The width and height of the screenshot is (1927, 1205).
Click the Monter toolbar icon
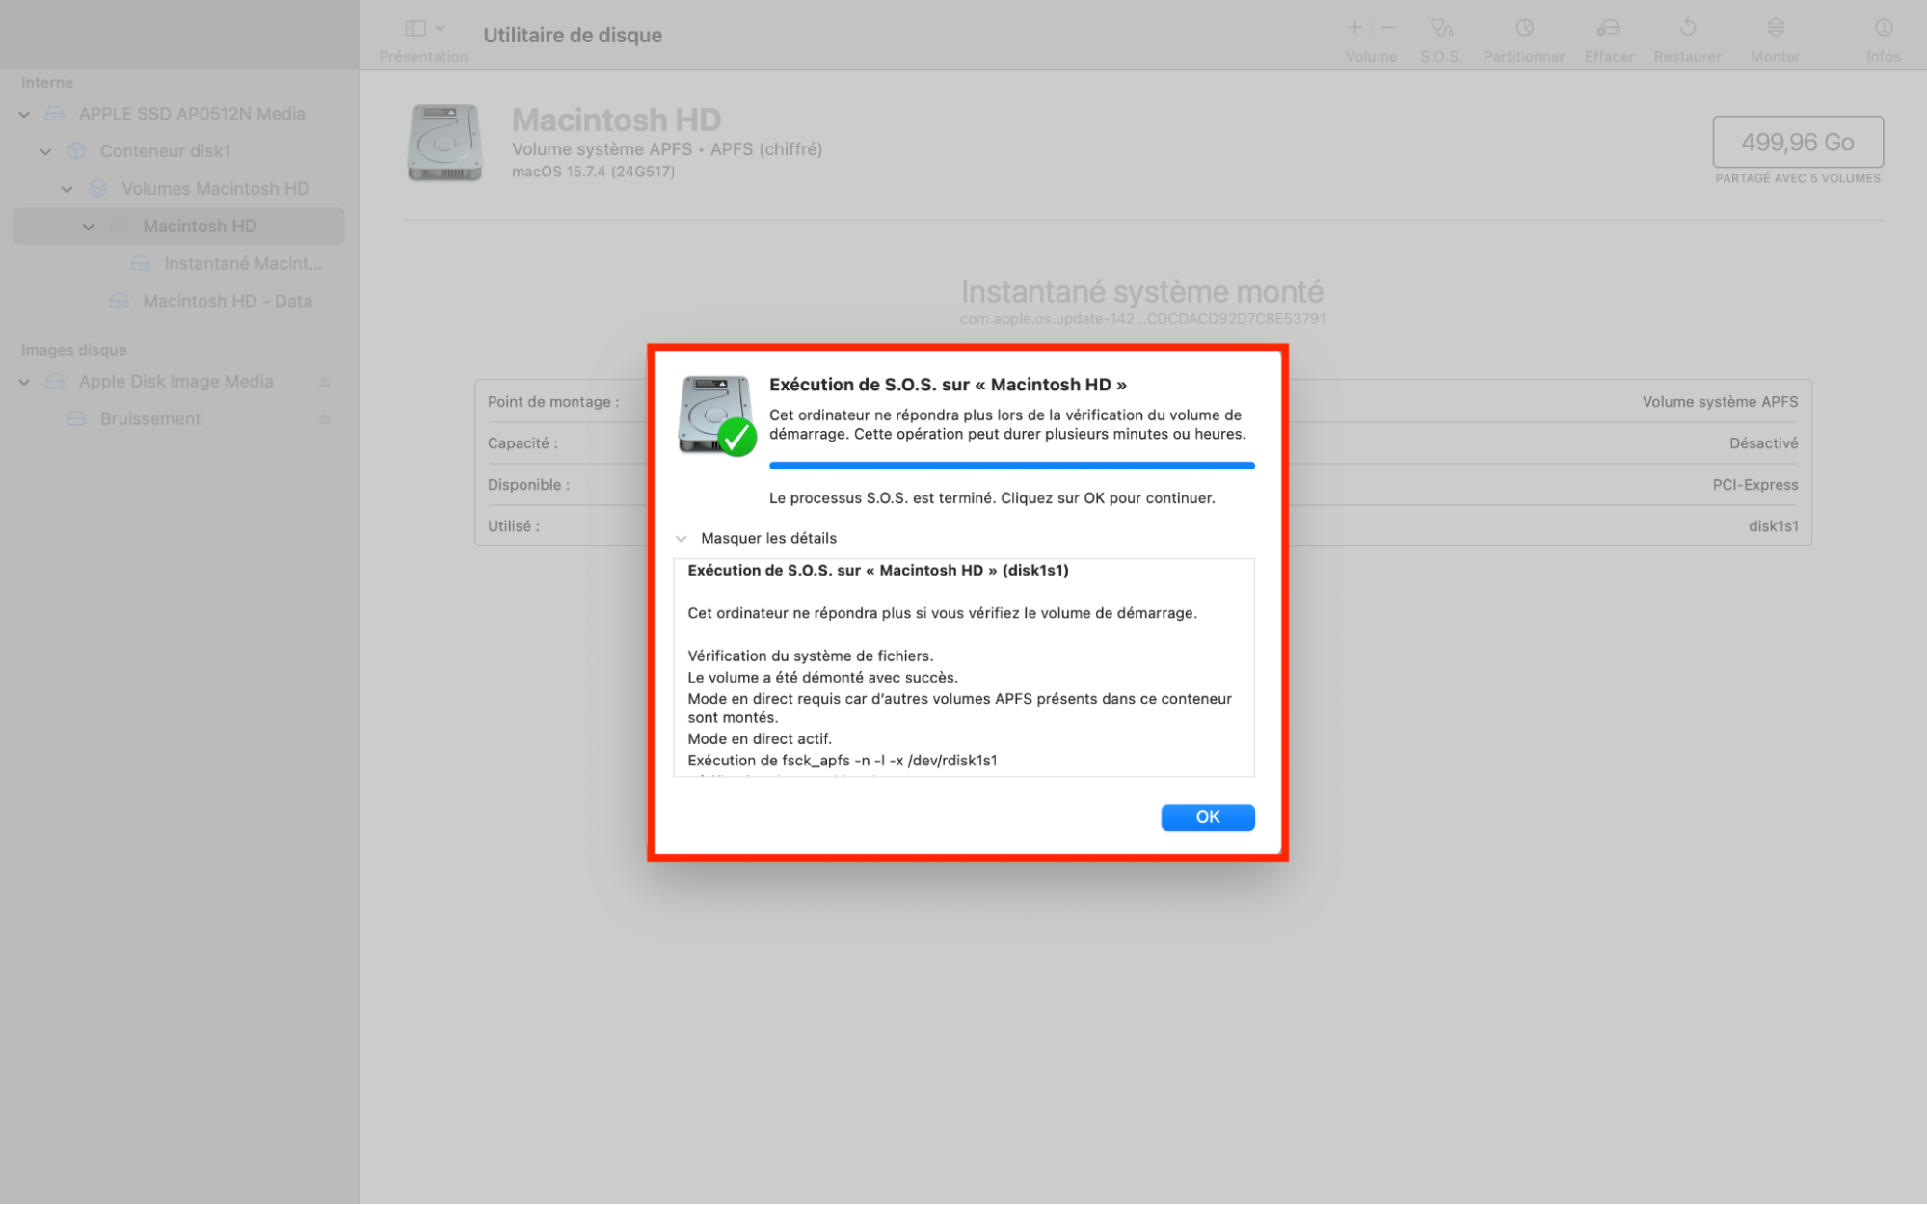click(1775, 28)
